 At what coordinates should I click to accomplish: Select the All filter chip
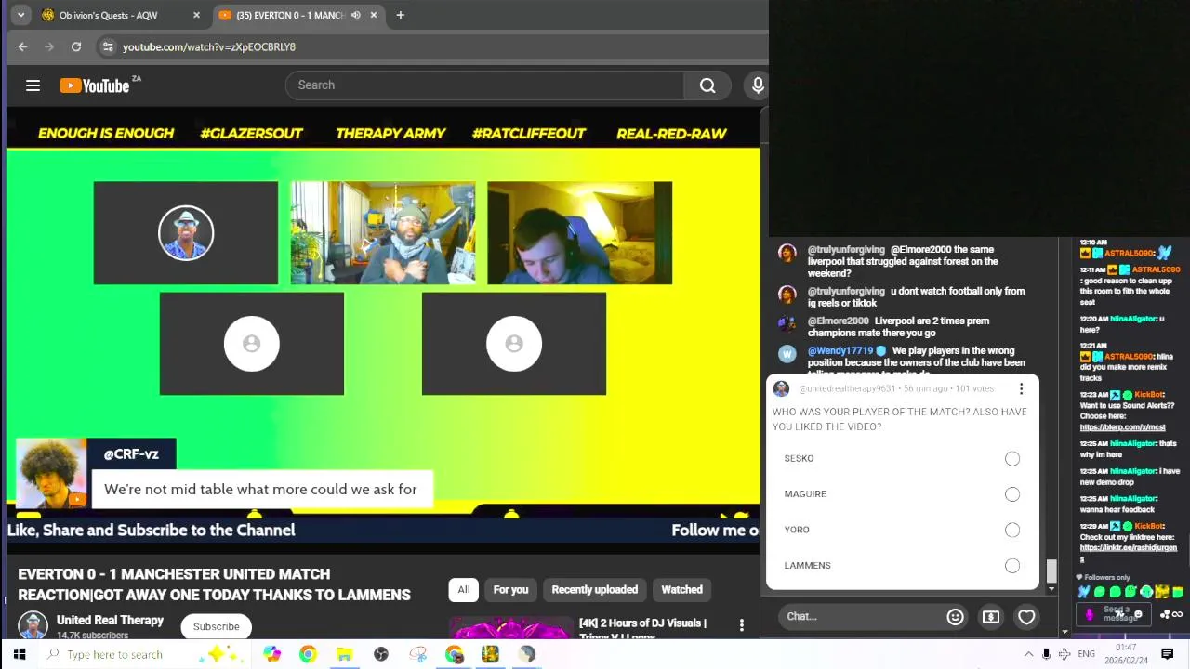[x=463, y=589]
